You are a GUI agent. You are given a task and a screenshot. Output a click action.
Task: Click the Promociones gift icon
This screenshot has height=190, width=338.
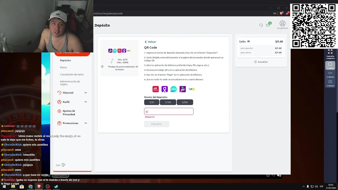59,123
